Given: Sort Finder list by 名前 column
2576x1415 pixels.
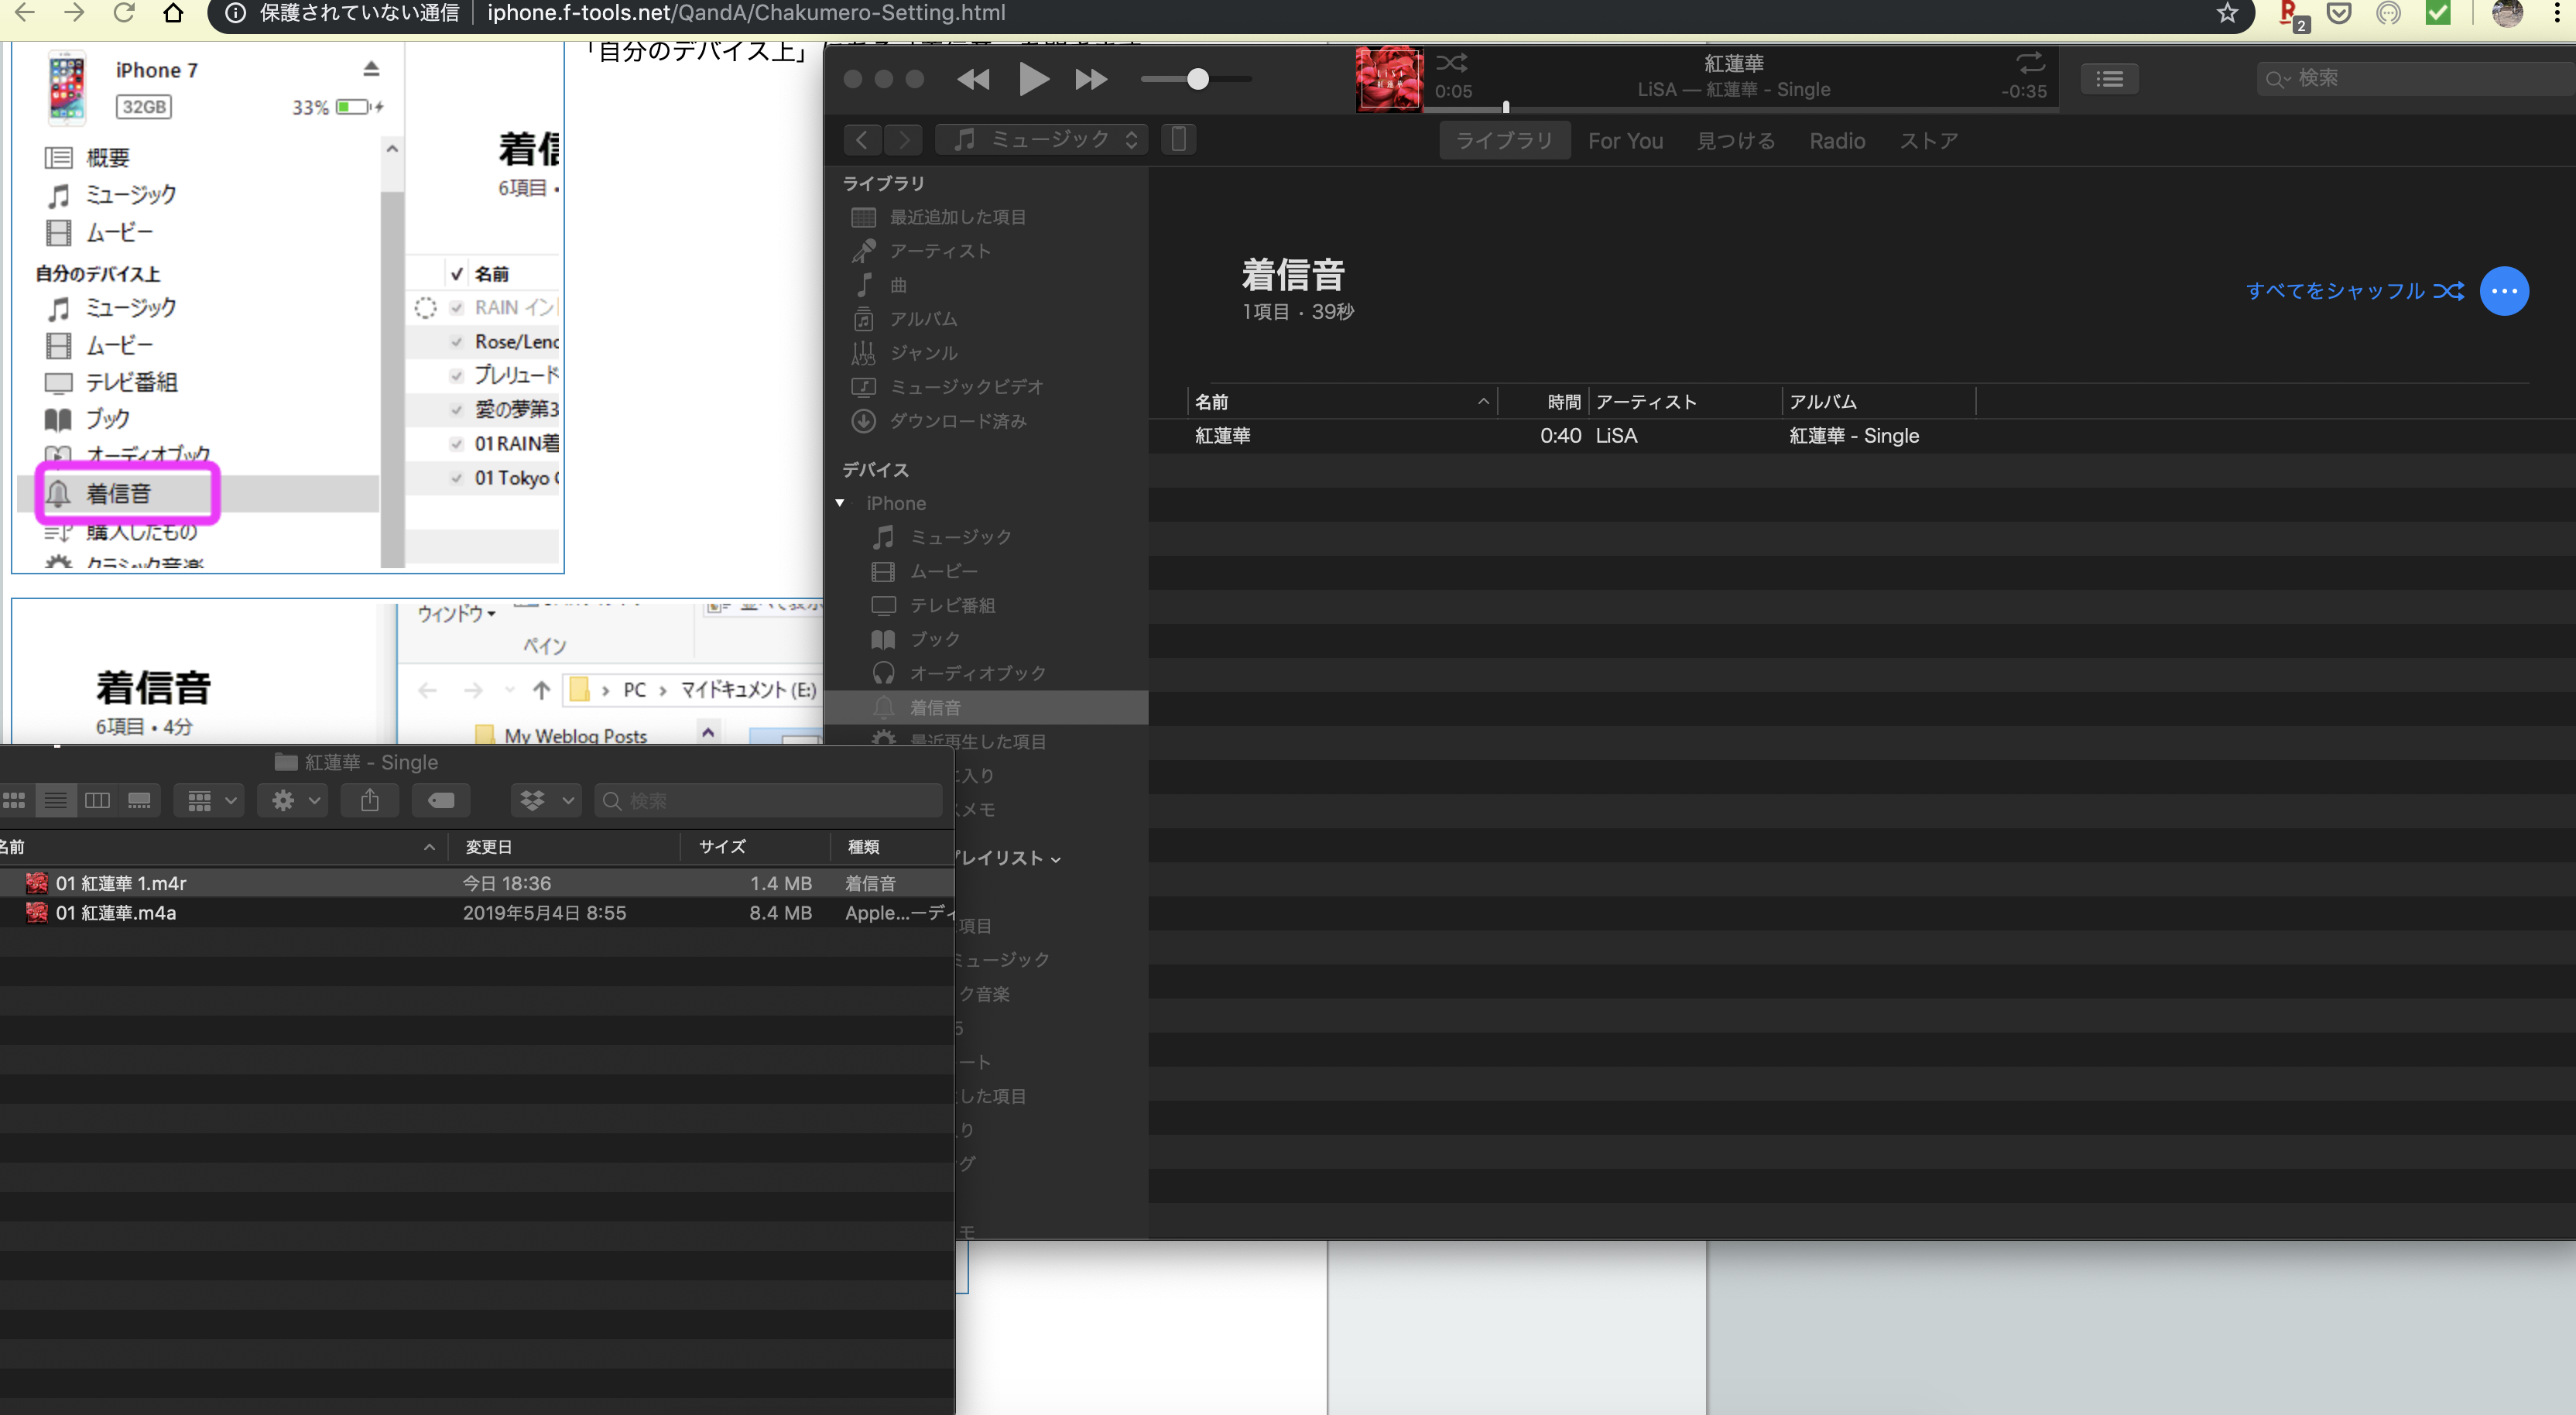Looking at the screenshot, I should pos(222,847).
